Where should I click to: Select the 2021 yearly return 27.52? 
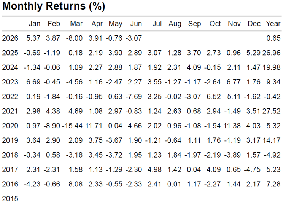coord(272,111)
